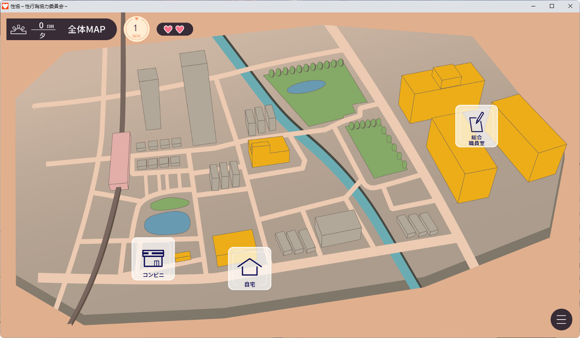580x338 pixels.
Task: Maximize the game window
Action: click(552, 6)
